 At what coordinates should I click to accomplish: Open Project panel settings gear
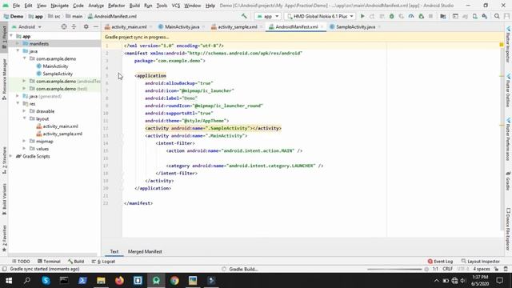pos(86,26)
